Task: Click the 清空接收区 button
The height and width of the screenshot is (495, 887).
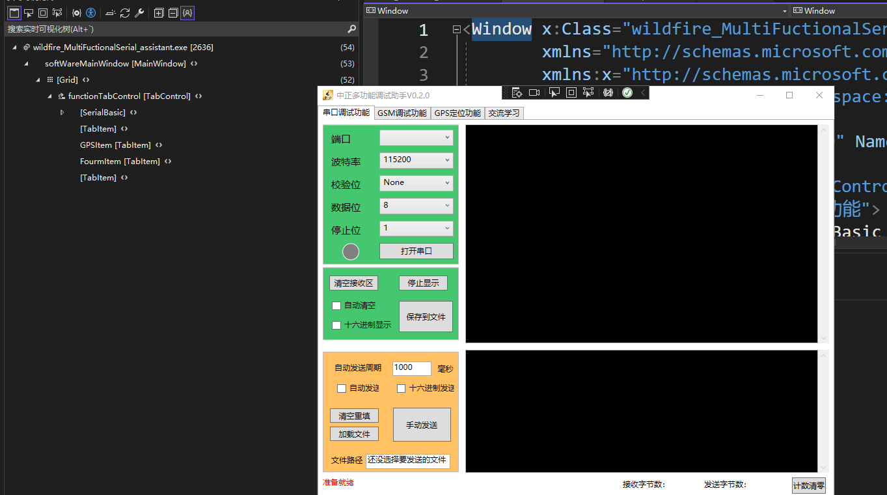Action: (353, 283)
